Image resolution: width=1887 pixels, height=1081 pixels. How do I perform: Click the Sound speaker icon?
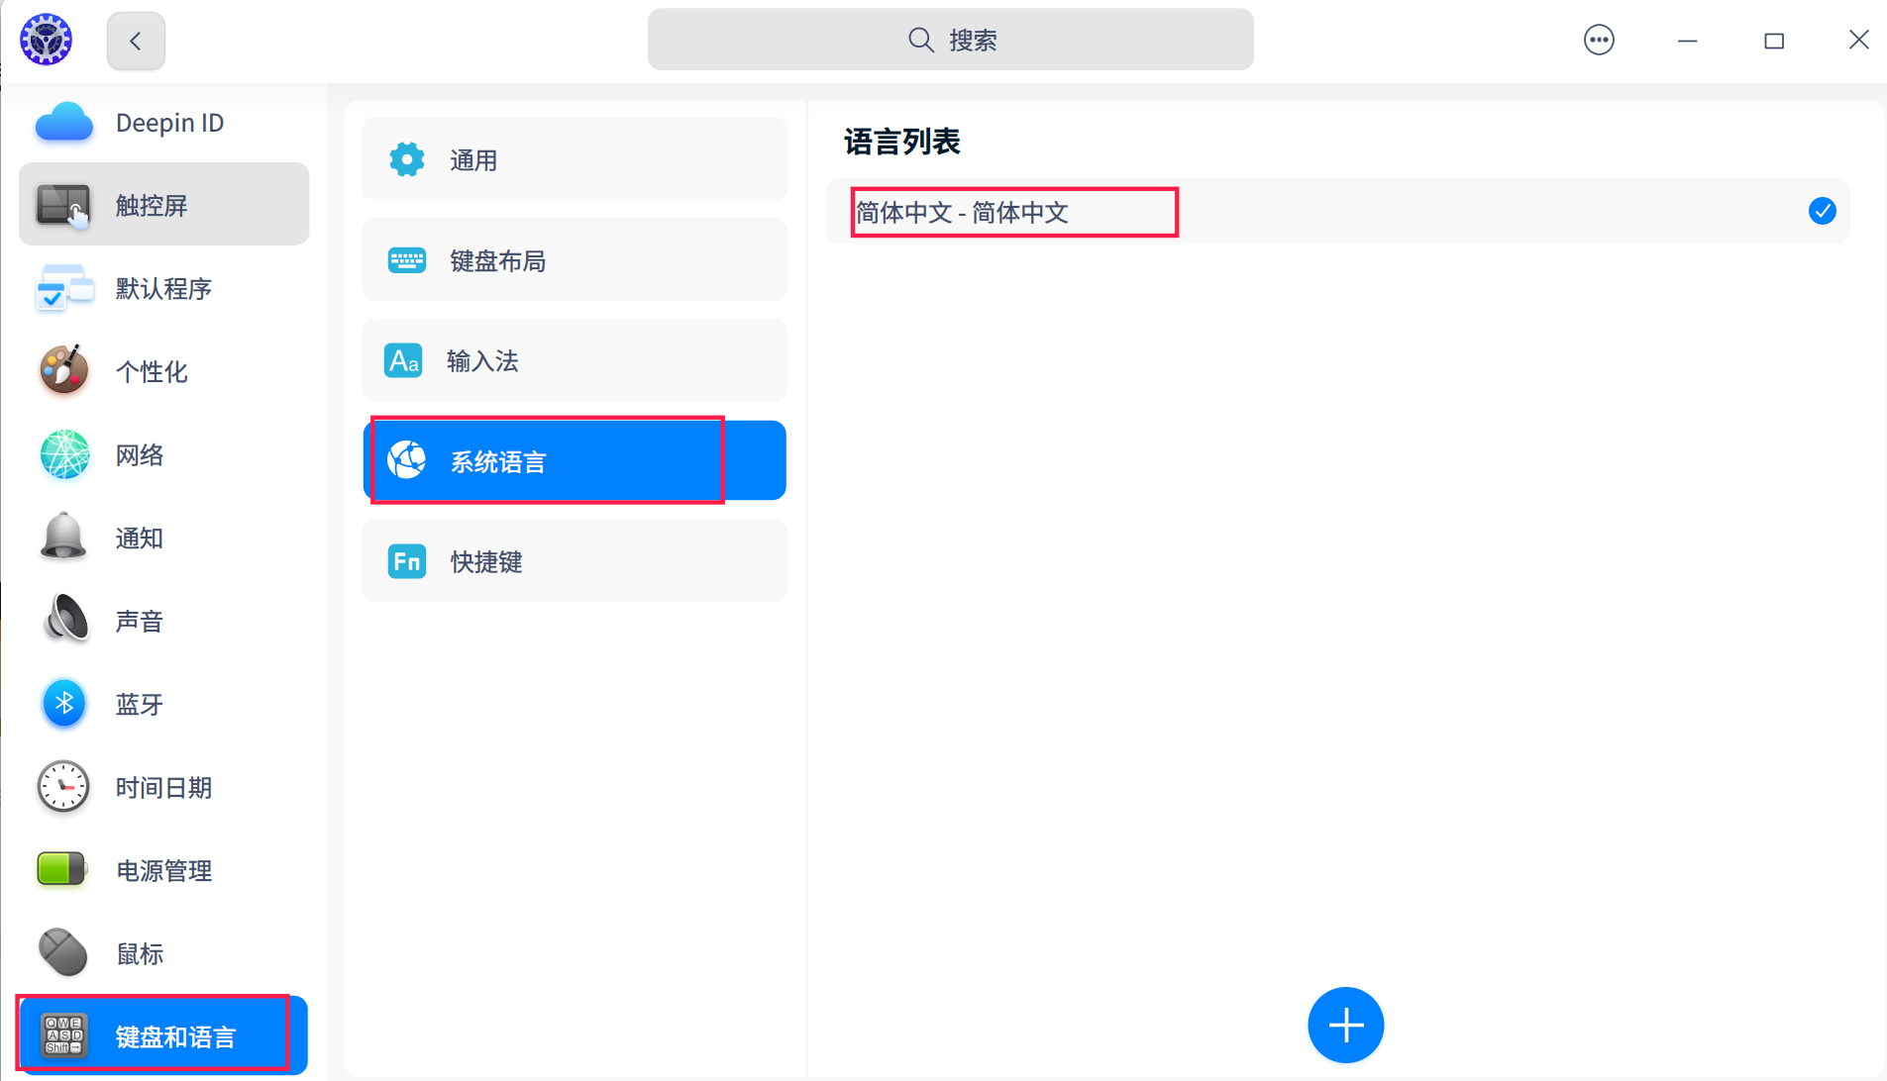[x=64, y=621]
